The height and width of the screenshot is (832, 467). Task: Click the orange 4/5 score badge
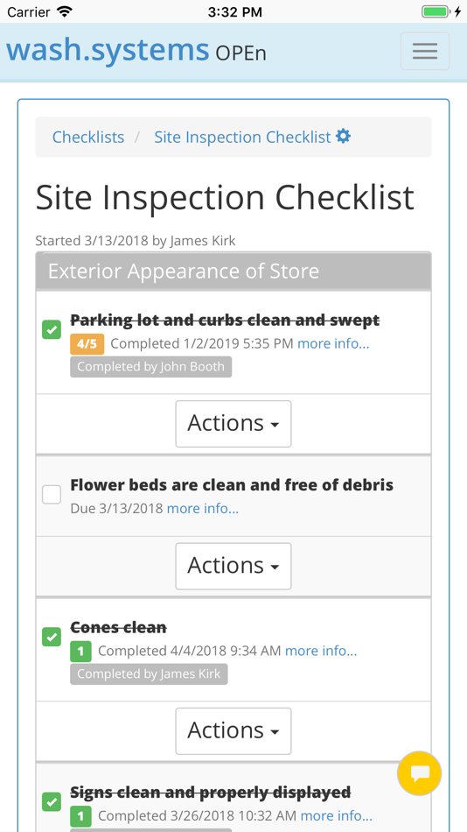(x=87, y=344)
